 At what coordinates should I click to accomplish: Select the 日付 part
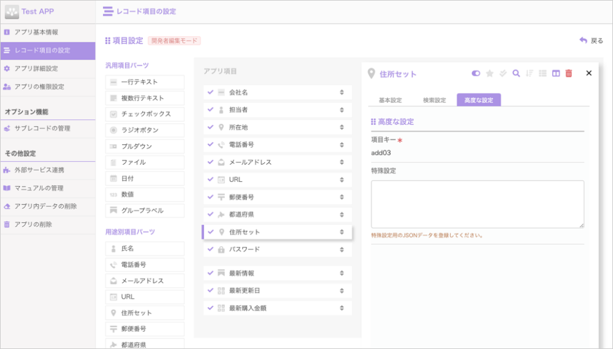[x=145, y=178]
